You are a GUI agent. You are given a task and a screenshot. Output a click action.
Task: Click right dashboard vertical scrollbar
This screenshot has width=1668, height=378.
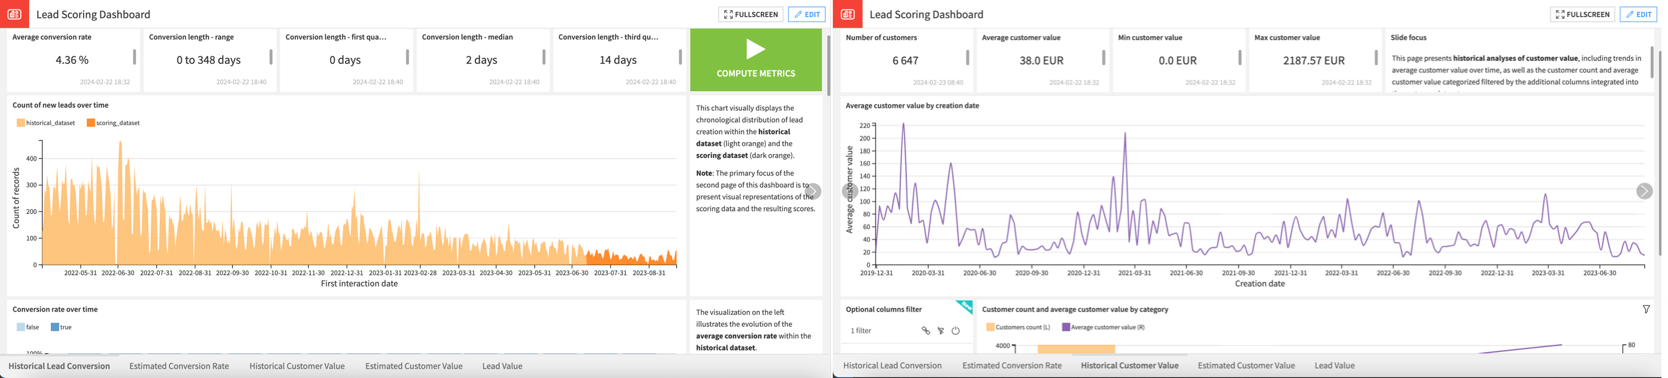[1660, 152]
